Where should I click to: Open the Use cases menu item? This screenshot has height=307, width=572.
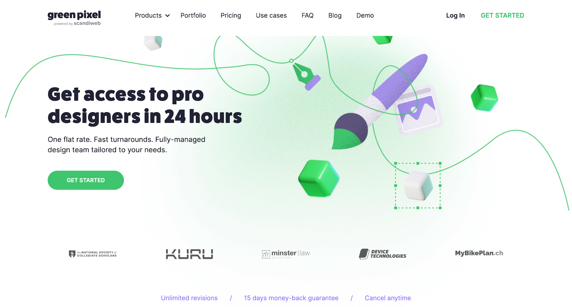(271, 15)
